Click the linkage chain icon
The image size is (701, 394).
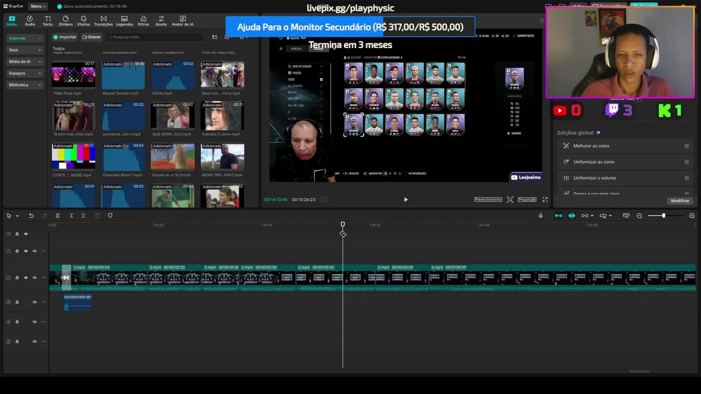pos(584,216)
